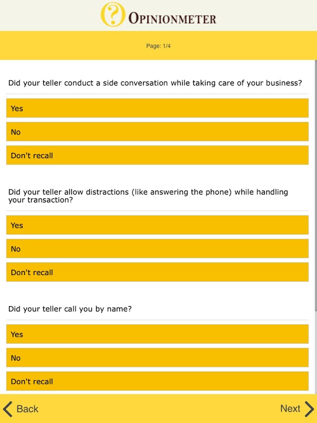The height and width of the screenshot is (423, 317).
Task: Select No for teller distractions question
Action: coord(157,249)
